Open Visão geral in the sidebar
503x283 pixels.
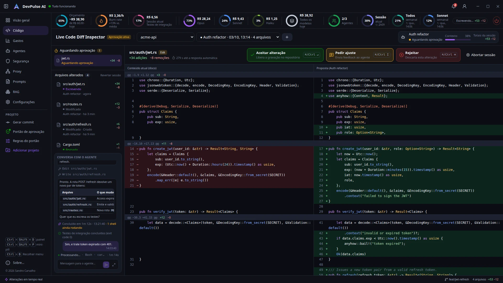point(25,20)
